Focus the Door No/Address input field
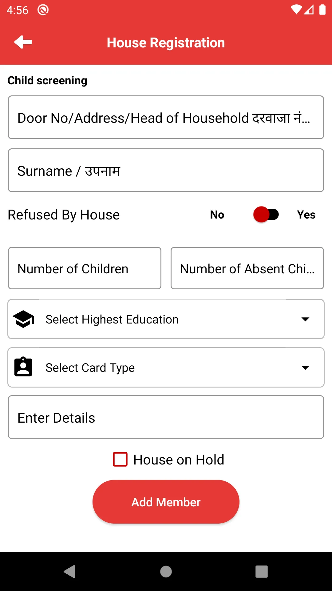332x591 pixels. 166,117
